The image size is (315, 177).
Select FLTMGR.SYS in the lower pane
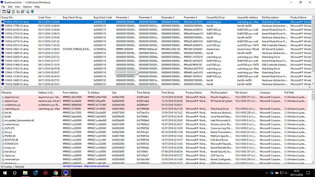coord(11,144)
